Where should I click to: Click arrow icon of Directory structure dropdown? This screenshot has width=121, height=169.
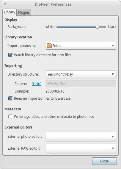pos(113,74)
